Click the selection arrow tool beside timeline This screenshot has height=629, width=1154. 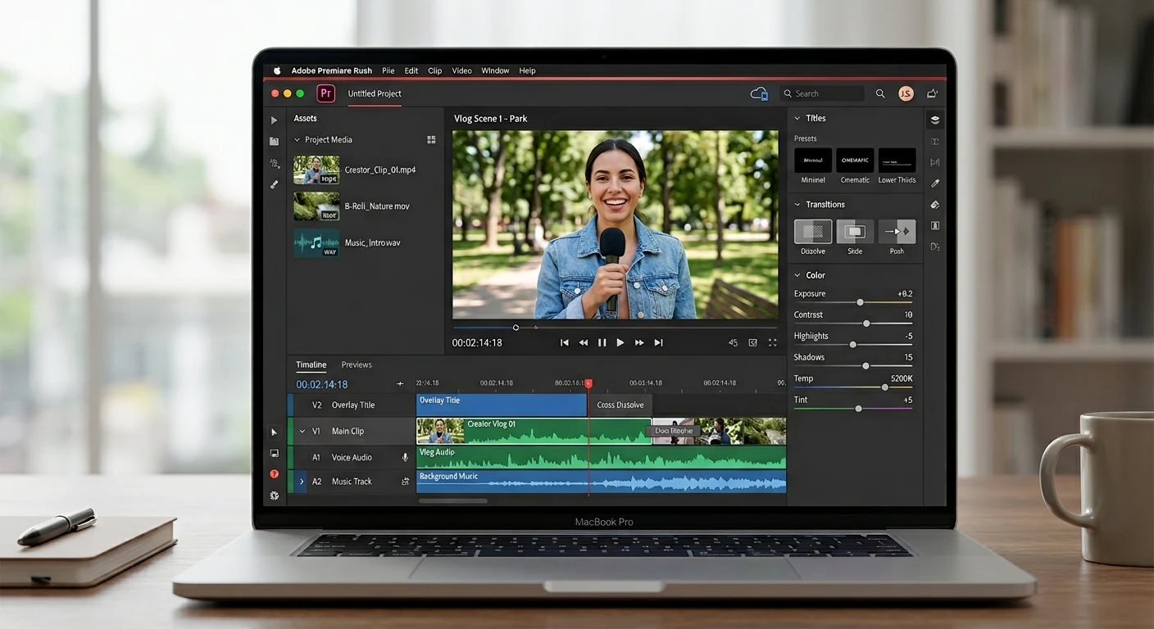(275, 432)
